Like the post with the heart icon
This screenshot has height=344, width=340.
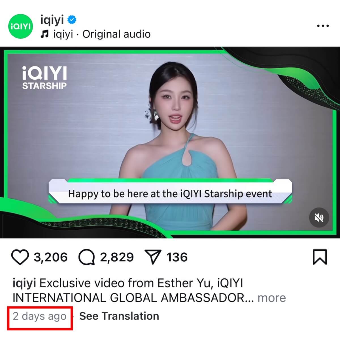point(20,257)
